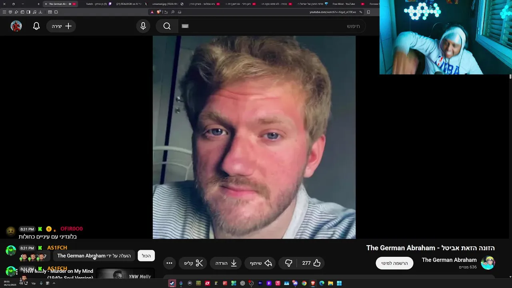Like the video with 277 likes

tap(311, 263)
